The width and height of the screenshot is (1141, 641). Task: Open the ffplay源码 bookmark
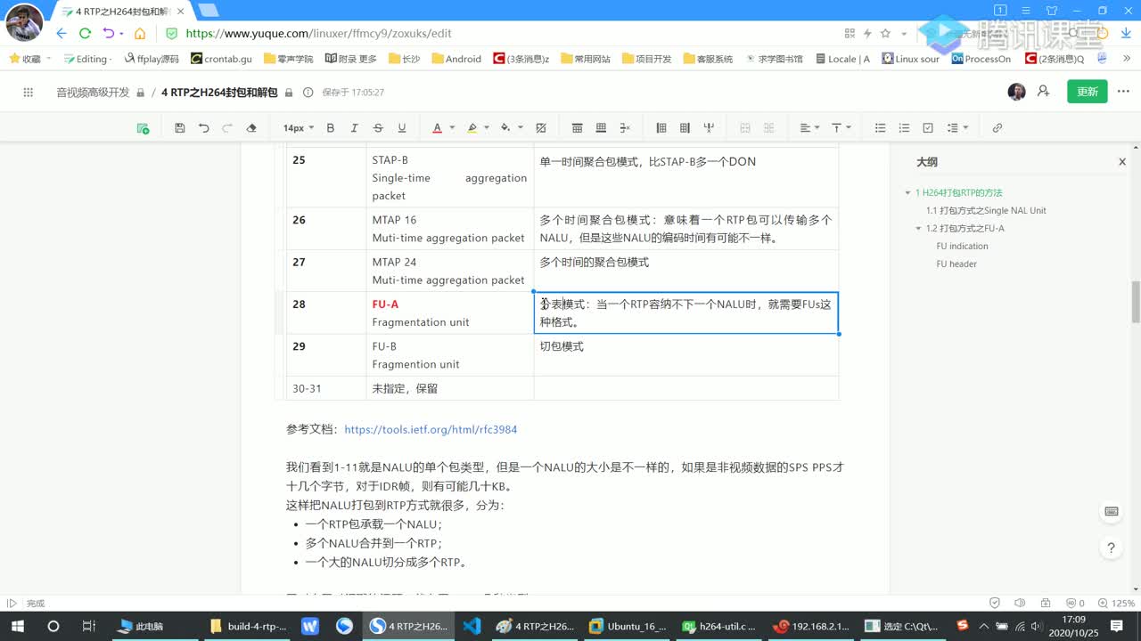pyautogui.click(x=152, y=59)
